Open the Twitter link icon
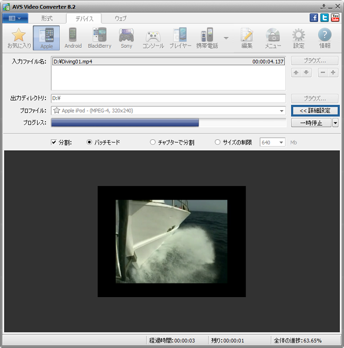Image resolution: width=344 pixels, height=348 pixels. tap(324, 18)
